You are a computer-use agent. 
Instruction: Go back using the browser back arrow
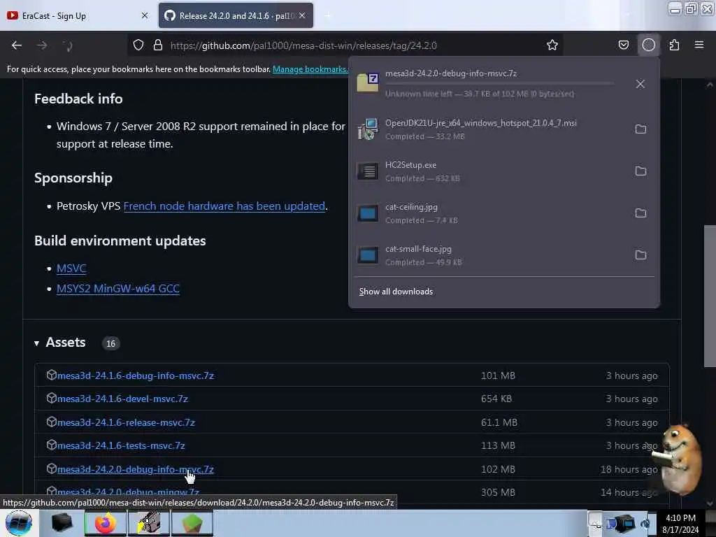(x=17, y=45)
